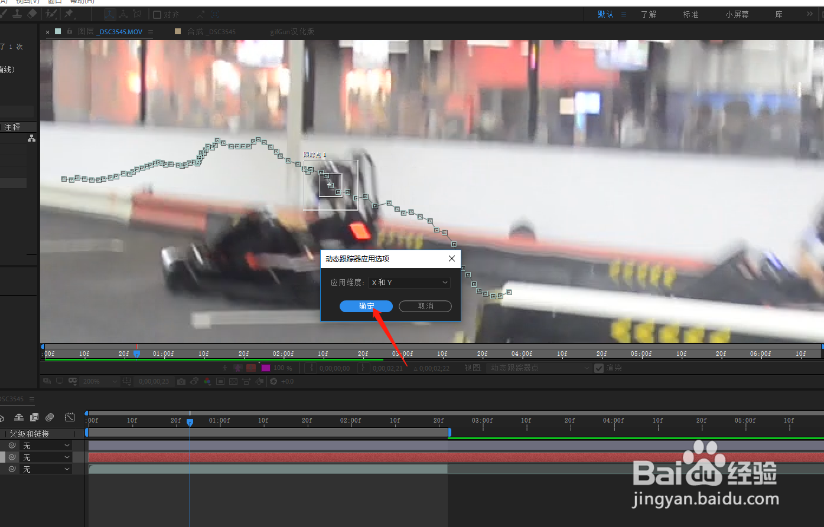The height and width of the screenshot is (527, 824).
Task: Click 取消 in the tracker apply dialog
Action: [x=425, y=306]
